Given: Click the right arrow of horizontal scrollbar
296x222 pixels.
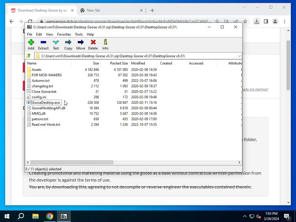Looking at the screenshot, I should pos(239,162).
